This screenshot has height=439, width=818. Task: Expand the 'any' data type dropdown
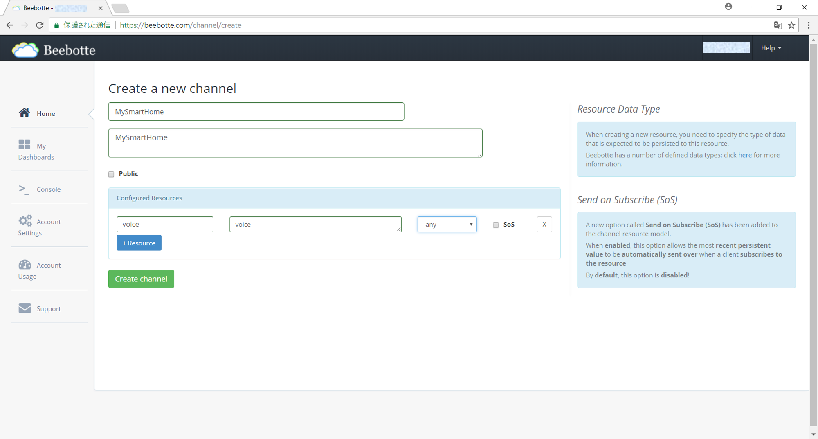pos(447,225)
